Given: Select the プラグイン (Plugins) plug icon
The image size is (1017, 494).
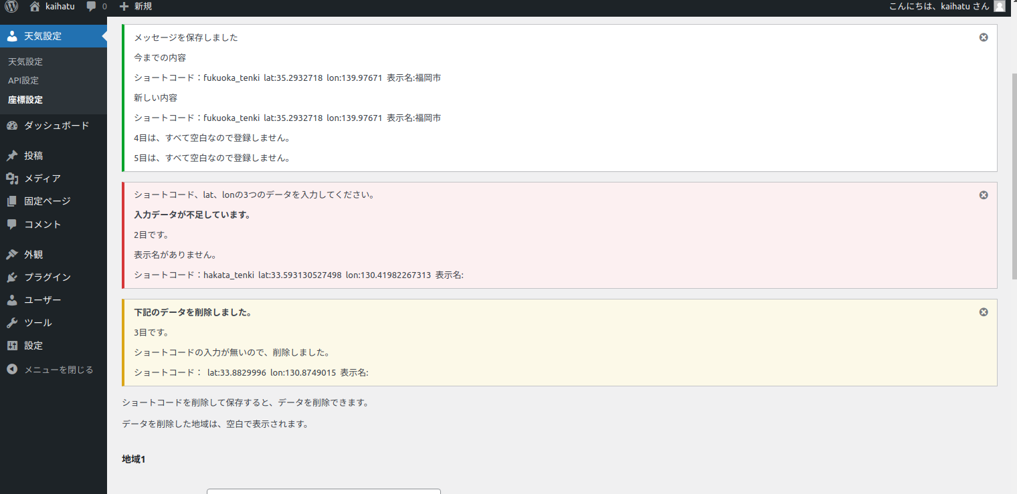Looking at the screenshot, I should [11, 277].
